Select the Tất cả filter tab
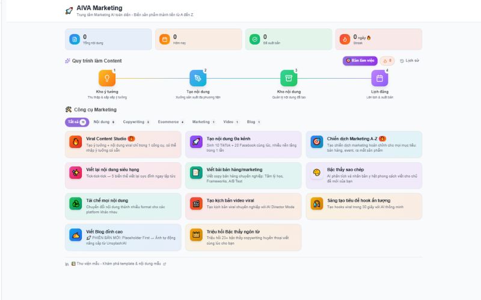 [x=77, y=122]
